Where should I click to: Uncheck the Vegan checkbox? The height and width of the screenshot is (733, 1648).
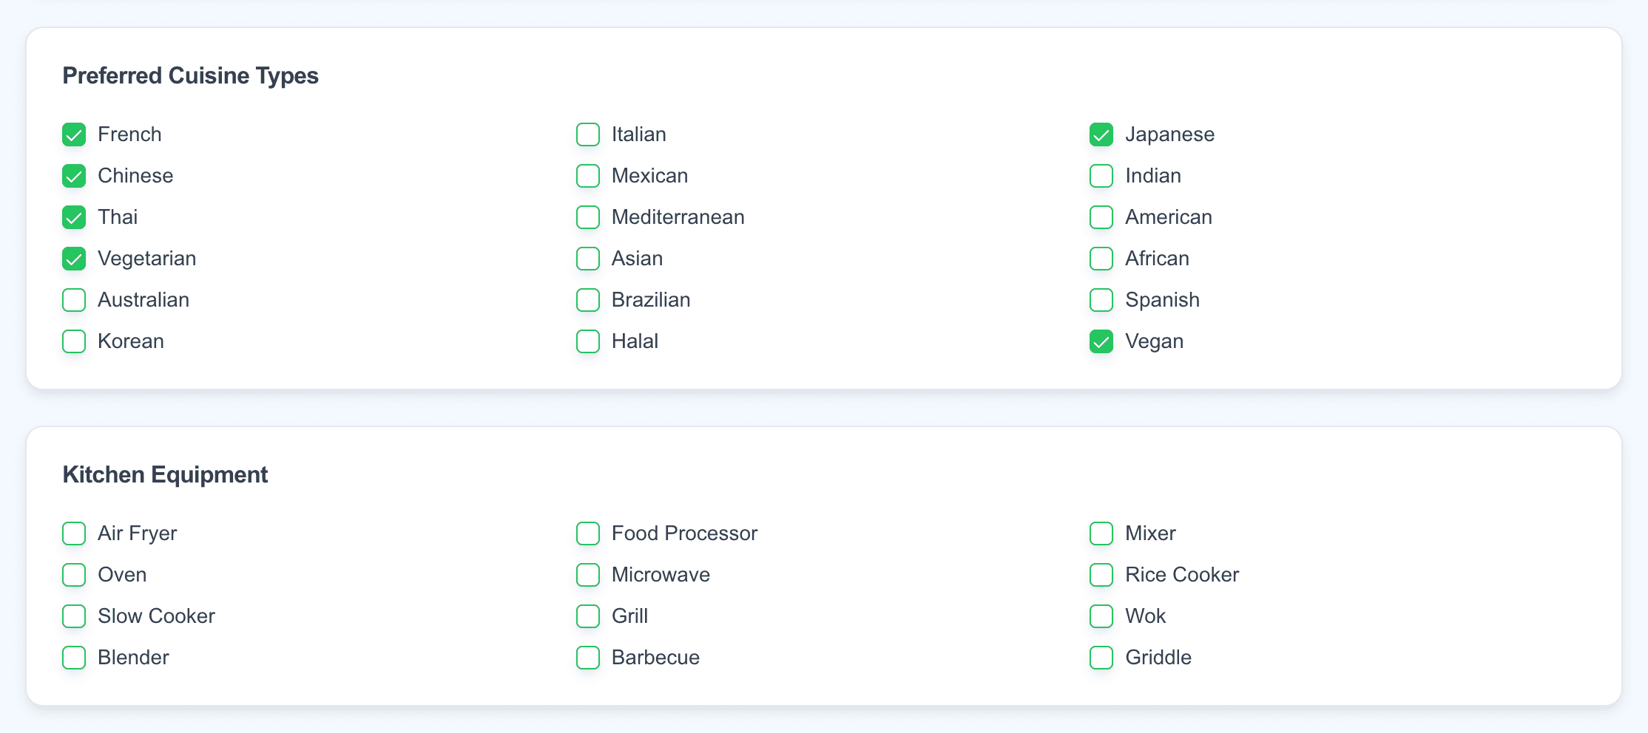pyautogui.click(x=1101, y=341)
